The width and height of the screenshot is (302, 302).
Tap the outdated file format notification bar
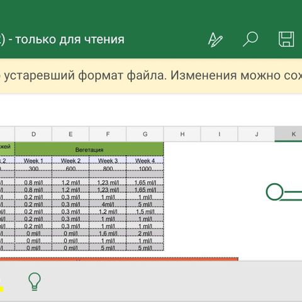coord(151,75)
